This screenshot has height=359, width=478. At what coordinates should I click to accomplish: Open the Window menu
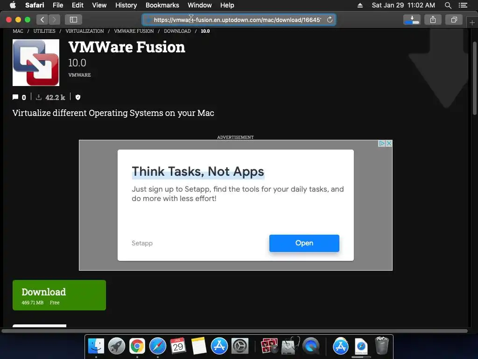point(199,5)
